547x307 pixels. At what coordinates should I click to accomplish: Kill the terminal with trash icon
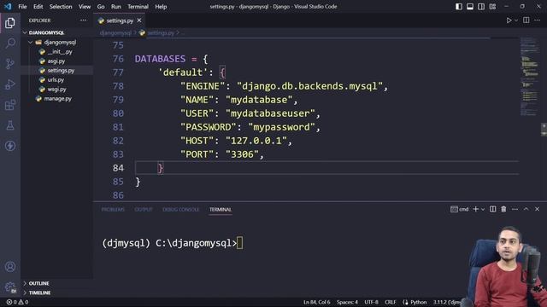(x=503, y=209)
